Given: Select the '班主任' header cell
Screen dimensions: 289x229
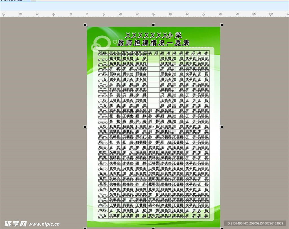Looking at the screenshot, I should tap(115, 53).
